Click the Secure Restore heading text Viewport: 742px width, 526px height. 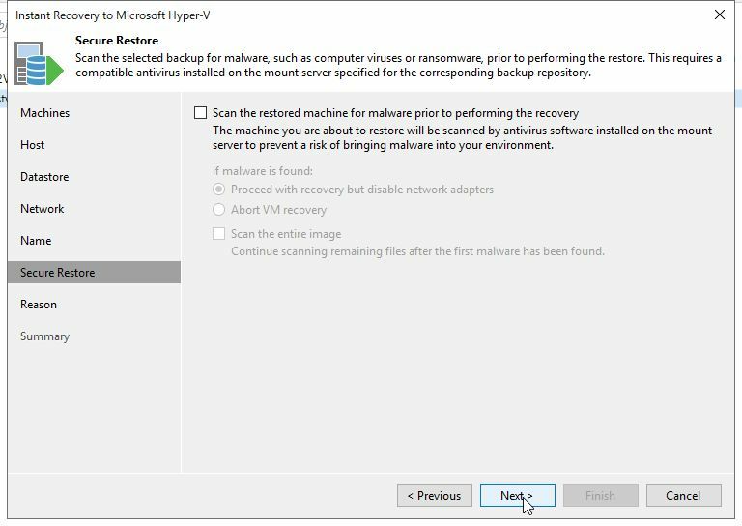[117, 41]
